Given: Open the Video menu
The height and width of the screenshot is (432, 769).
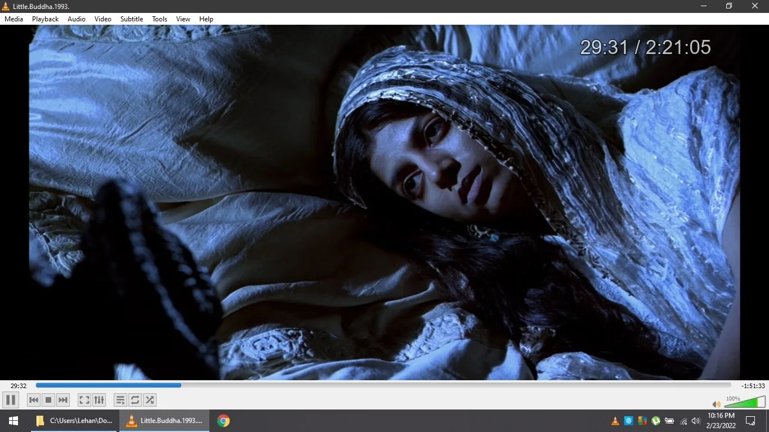Looking at the screenshot, I should coord(103,19).
